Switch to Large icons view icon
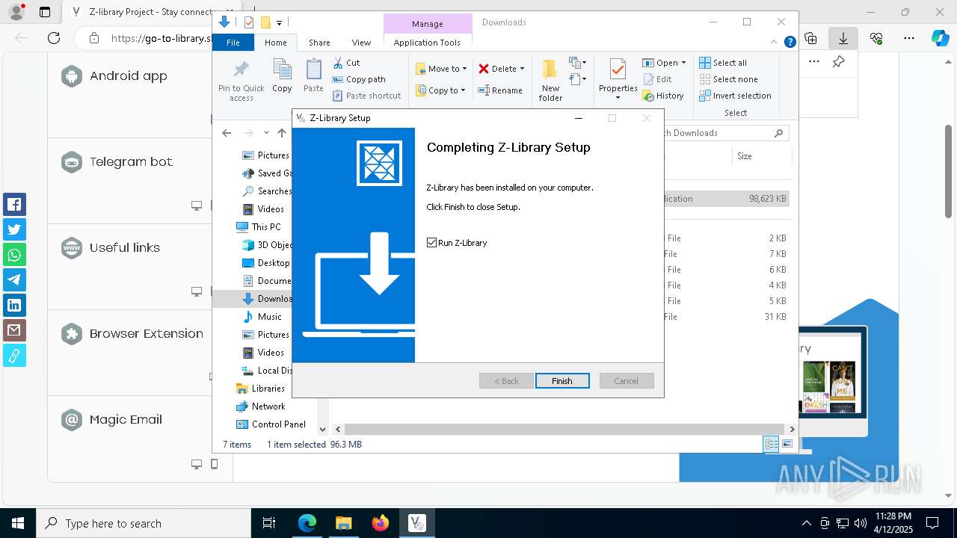The width and height of the screenshot is (957, 538). click(x=787, y=444)
